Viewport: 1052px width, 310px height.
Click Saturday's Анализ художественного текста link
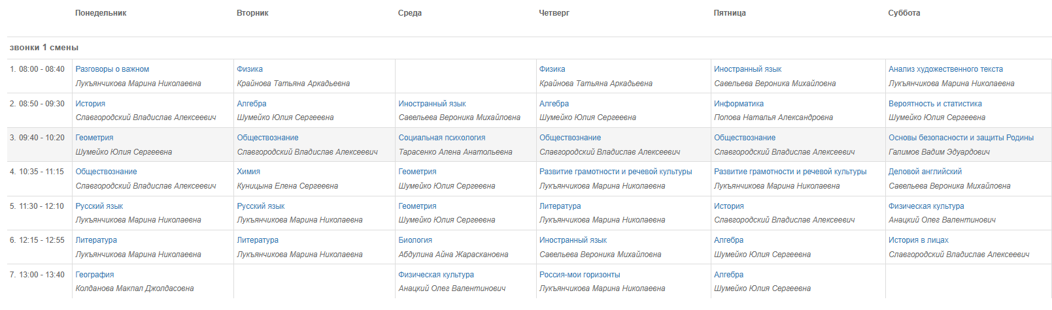pos(945,69)
